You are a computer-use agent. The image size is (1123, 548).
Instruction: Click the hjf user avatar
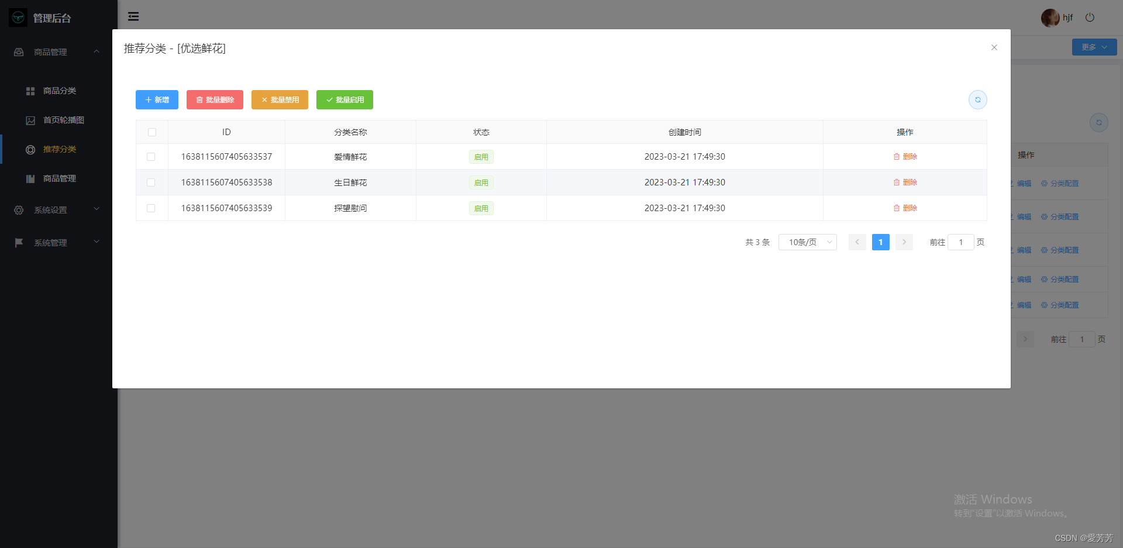coord(1050,18)
